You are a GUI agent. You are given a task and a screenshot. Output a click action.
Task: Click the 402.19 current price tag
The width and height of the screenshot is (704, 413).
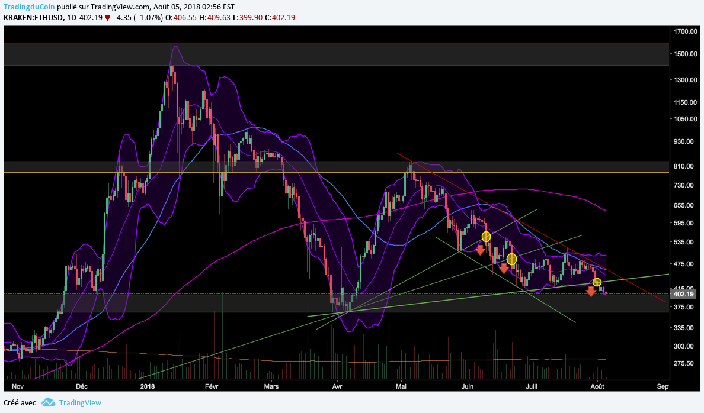pyautogui.click(x=683, y=294)
